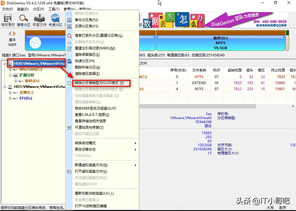Collapse the 扩展分区 tree node
The height and width of the screenshot is (211, 296).
10,75
